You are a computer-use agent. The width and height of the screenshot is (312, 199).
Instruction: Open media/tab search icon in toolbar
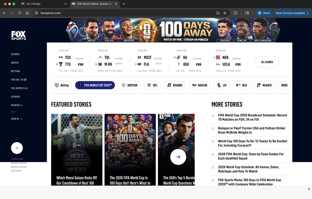click(x=247, y=13)
